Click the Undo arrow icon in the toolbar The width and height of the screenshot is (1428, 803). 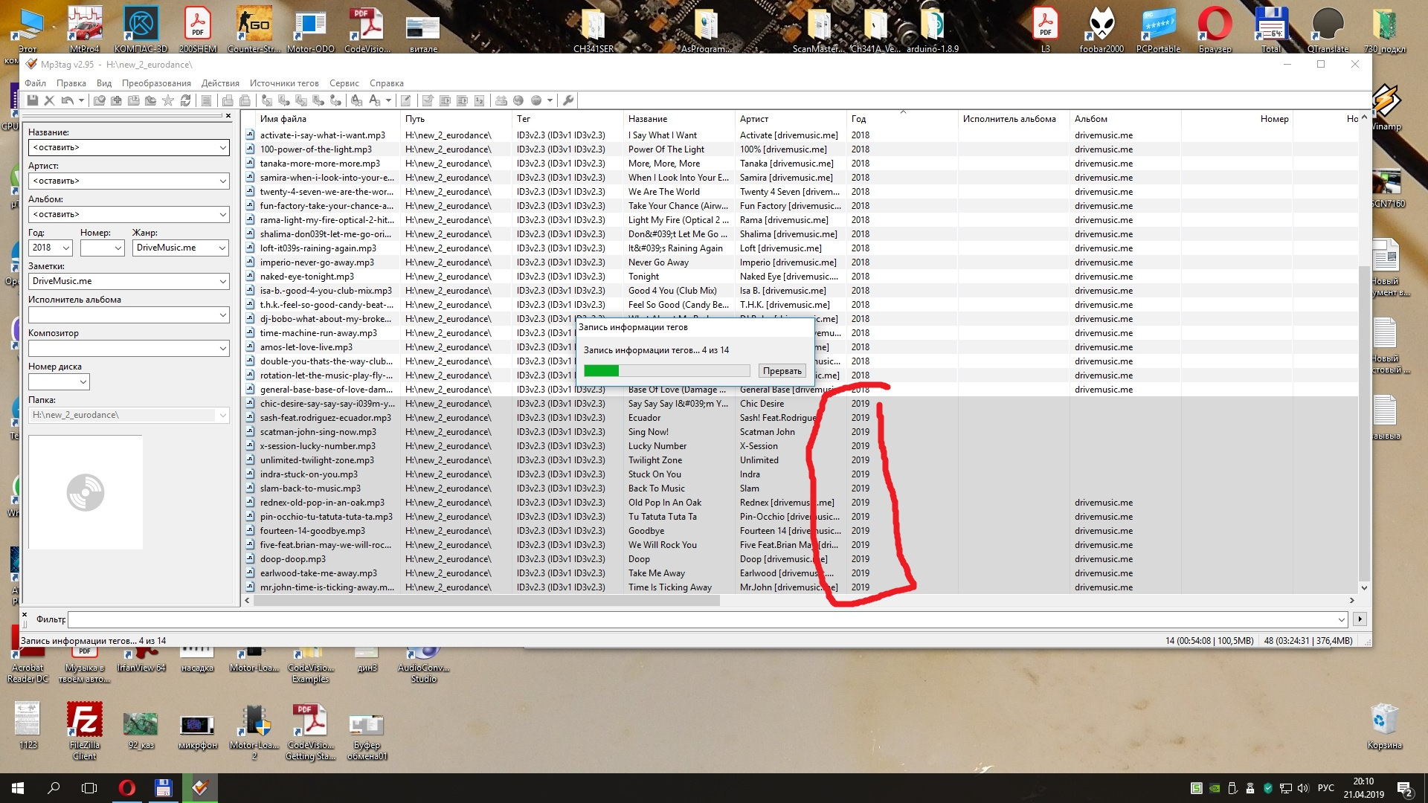(68, 100)
